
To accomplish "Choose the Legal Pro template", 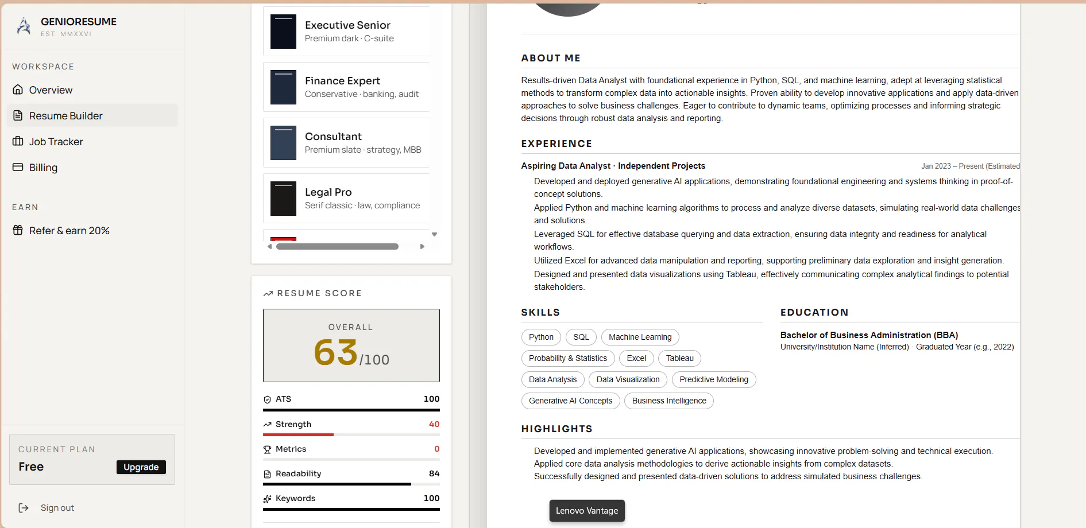I will [x=346, y=199].
